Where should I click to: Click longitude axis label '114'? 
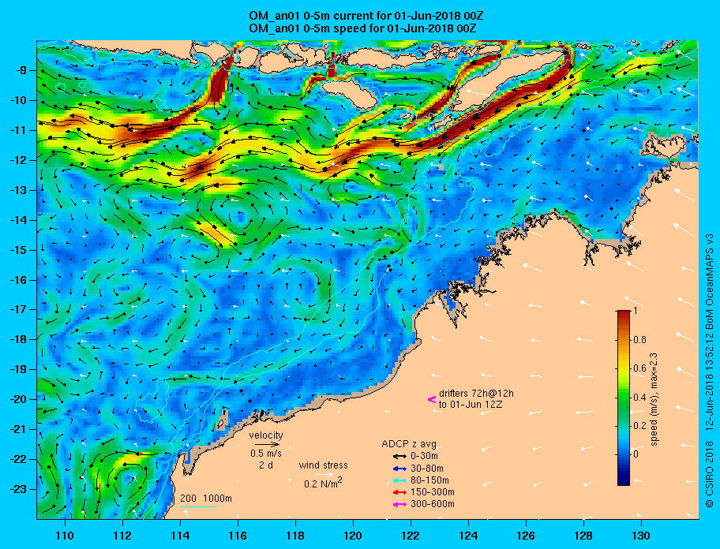click(x=180, y=536)
